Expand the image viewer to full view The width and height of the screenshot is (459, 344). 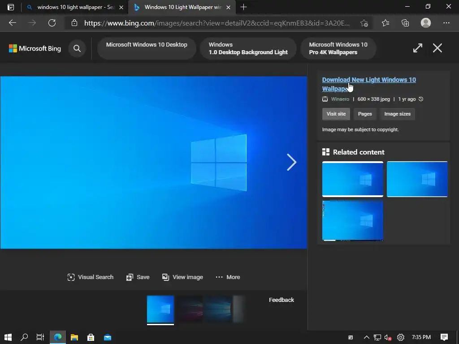(418, 48)
